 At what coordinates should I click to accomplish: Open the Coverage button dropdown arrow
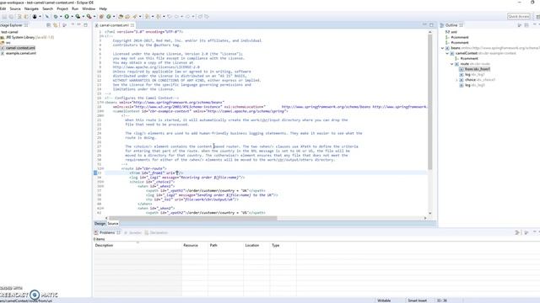(84, 17)
